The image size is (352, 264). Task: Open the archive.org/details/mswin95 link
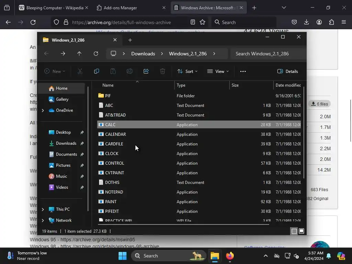(98, 240)
